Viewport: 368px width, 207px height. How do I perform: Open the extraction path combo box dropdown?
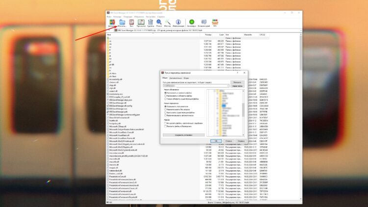229,86
